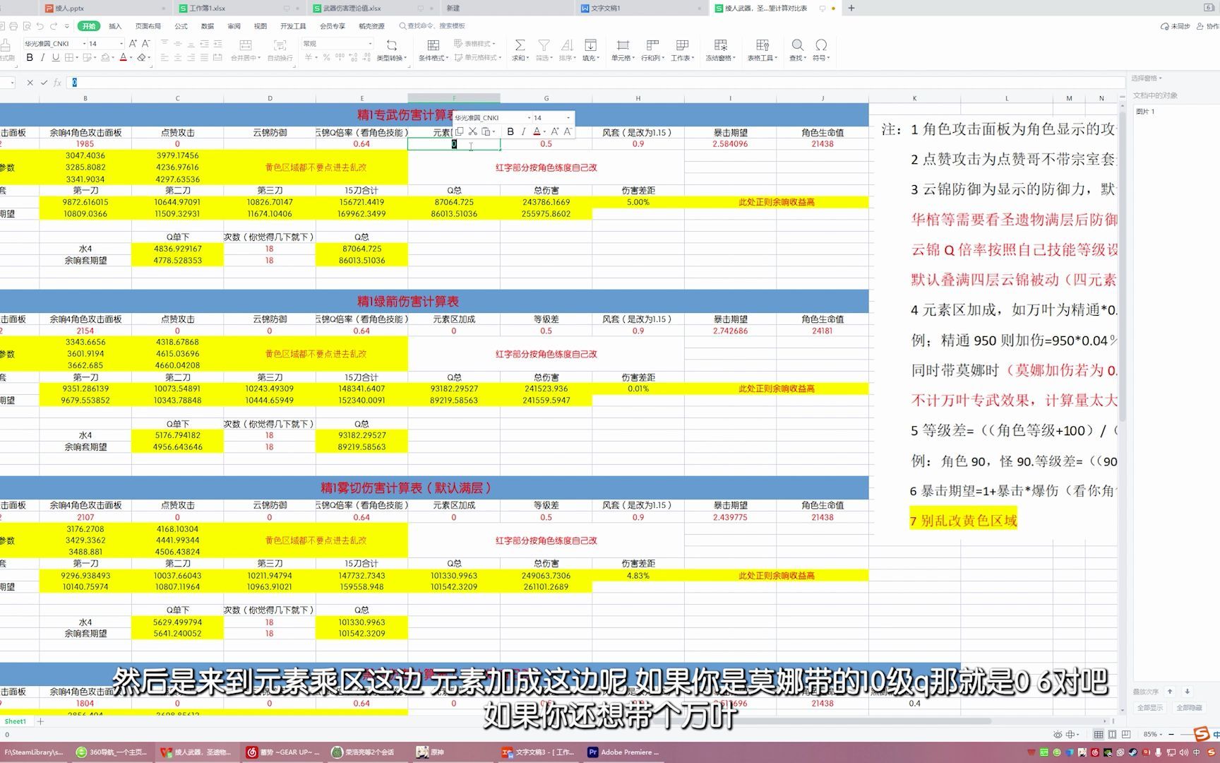Increase font size with the A+ icon in ribbon
Screen dimensions: 1220x763
133,44
